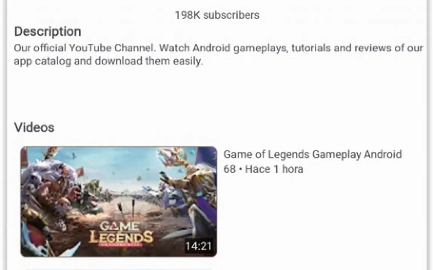Click the 'Hace 1 hora' upload time
Screen dimensions: 433x270
pyautogui.click(x=274, y=169)
